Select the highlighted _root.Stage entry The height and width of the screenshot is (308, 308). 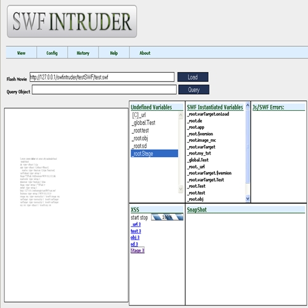tap(155, 153)
